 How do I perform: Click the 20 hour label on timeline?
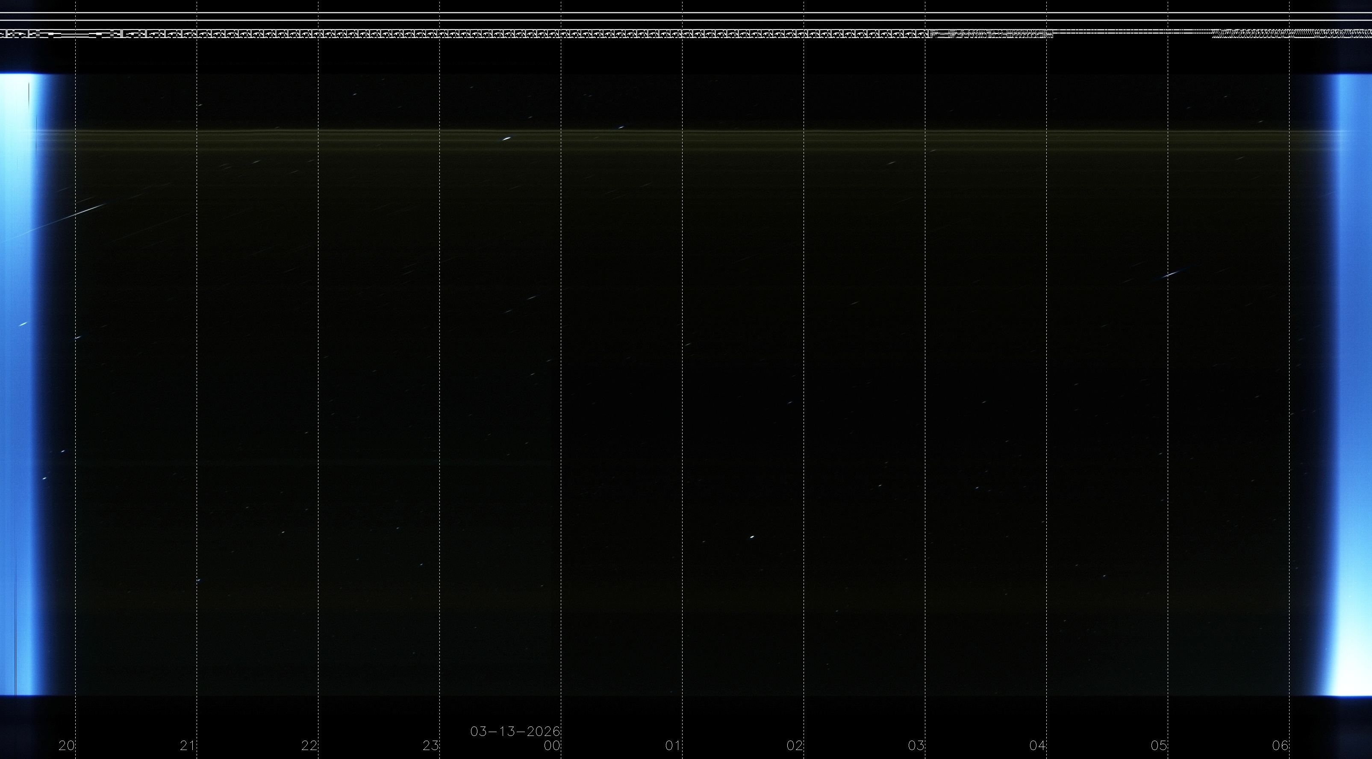pyautogui.click(x=67, y=745)
